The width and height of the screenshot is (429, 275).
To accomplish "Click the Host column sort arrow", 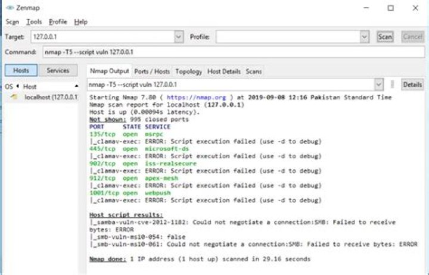I will [x=76, y=86].
